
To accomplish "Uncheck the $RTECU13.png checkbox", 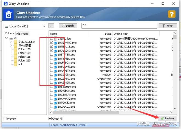I will click(x=52, y=46).
